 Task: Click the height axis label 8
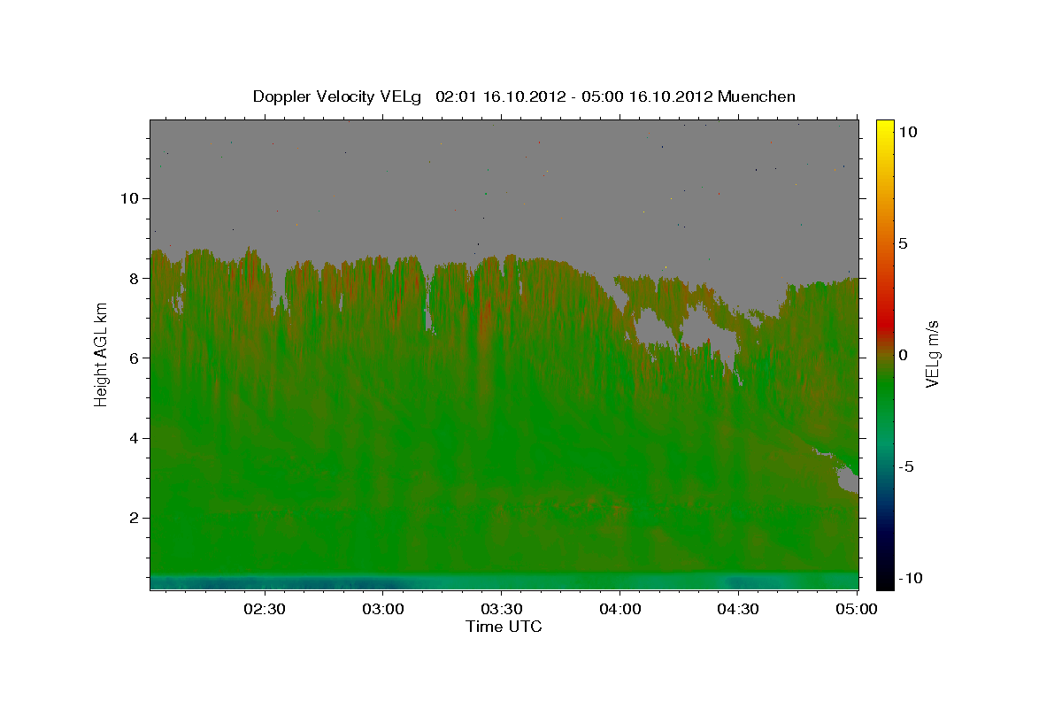tap(134, 278)
